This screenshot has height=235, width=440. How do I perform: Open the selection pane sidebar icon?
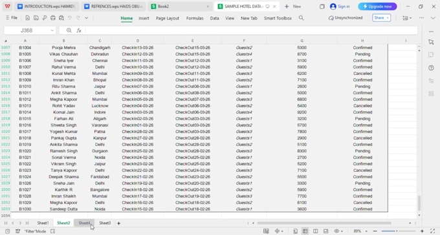click(431, 42)
